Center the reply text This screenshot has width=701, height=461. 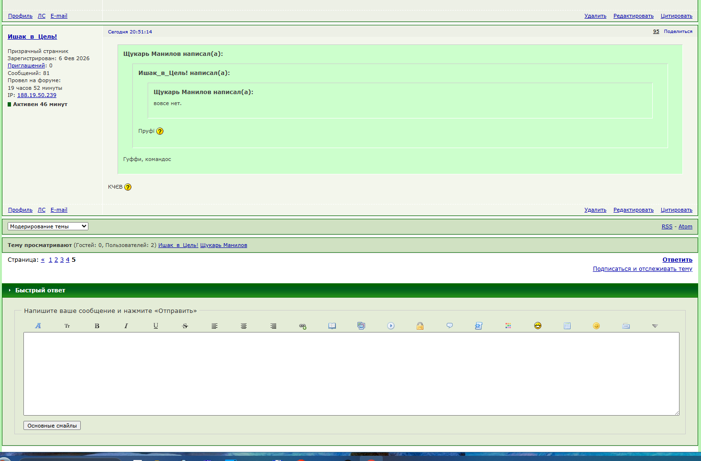244,326
